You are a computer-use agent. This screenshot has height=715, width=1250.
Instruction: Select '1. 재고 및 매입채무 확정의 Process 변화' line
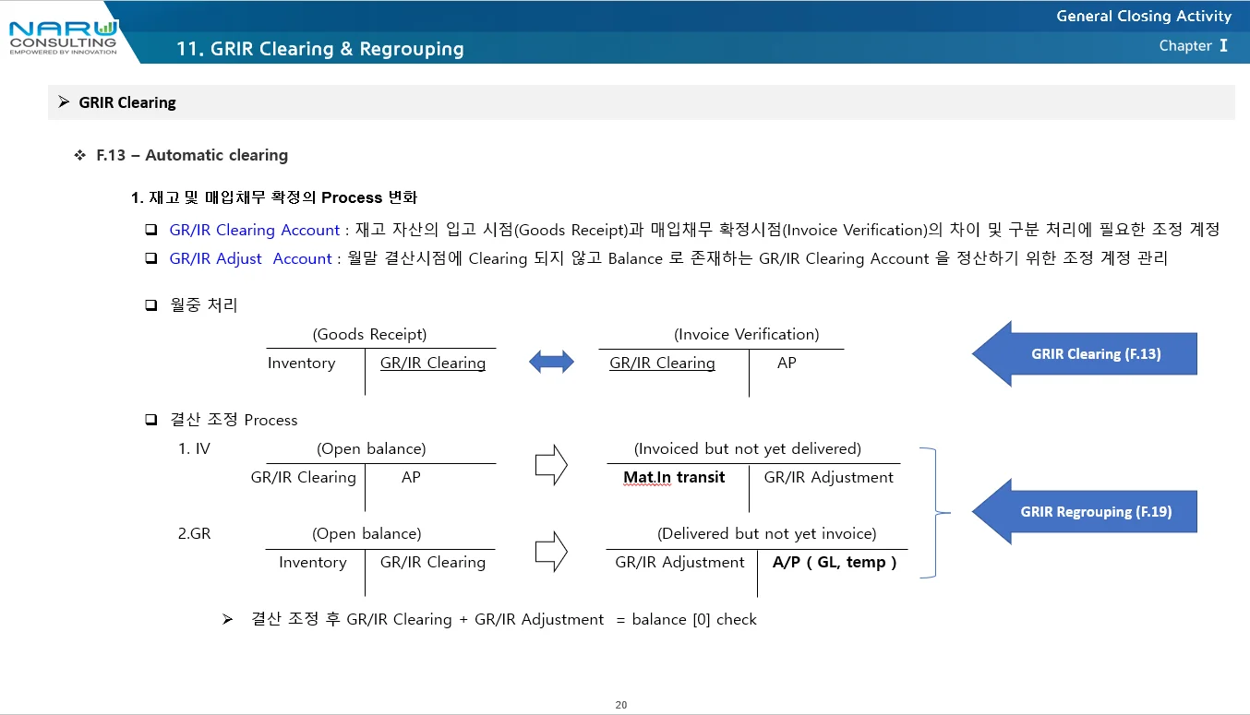[274, 197]
